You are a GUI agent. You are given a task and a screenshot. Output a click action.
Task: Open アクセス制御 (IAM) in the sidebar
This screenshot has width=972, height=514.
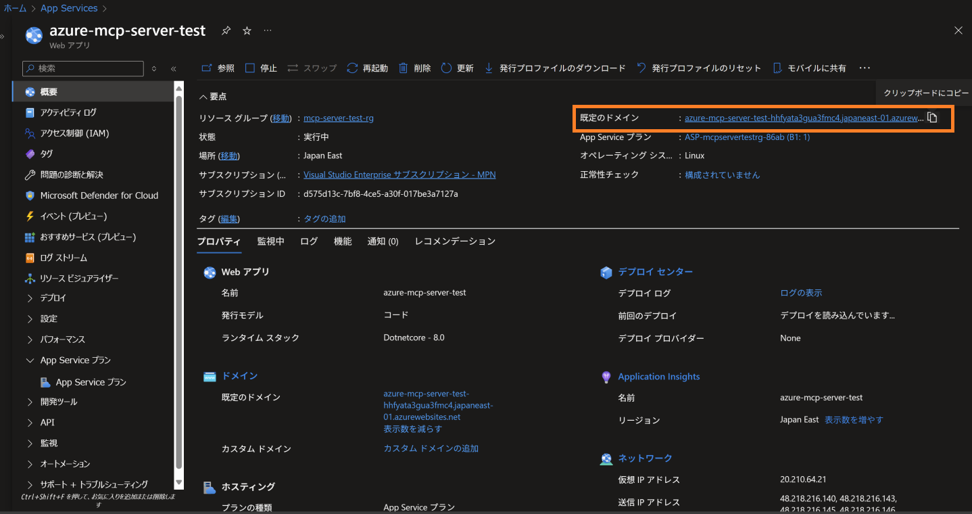(93, 133)
